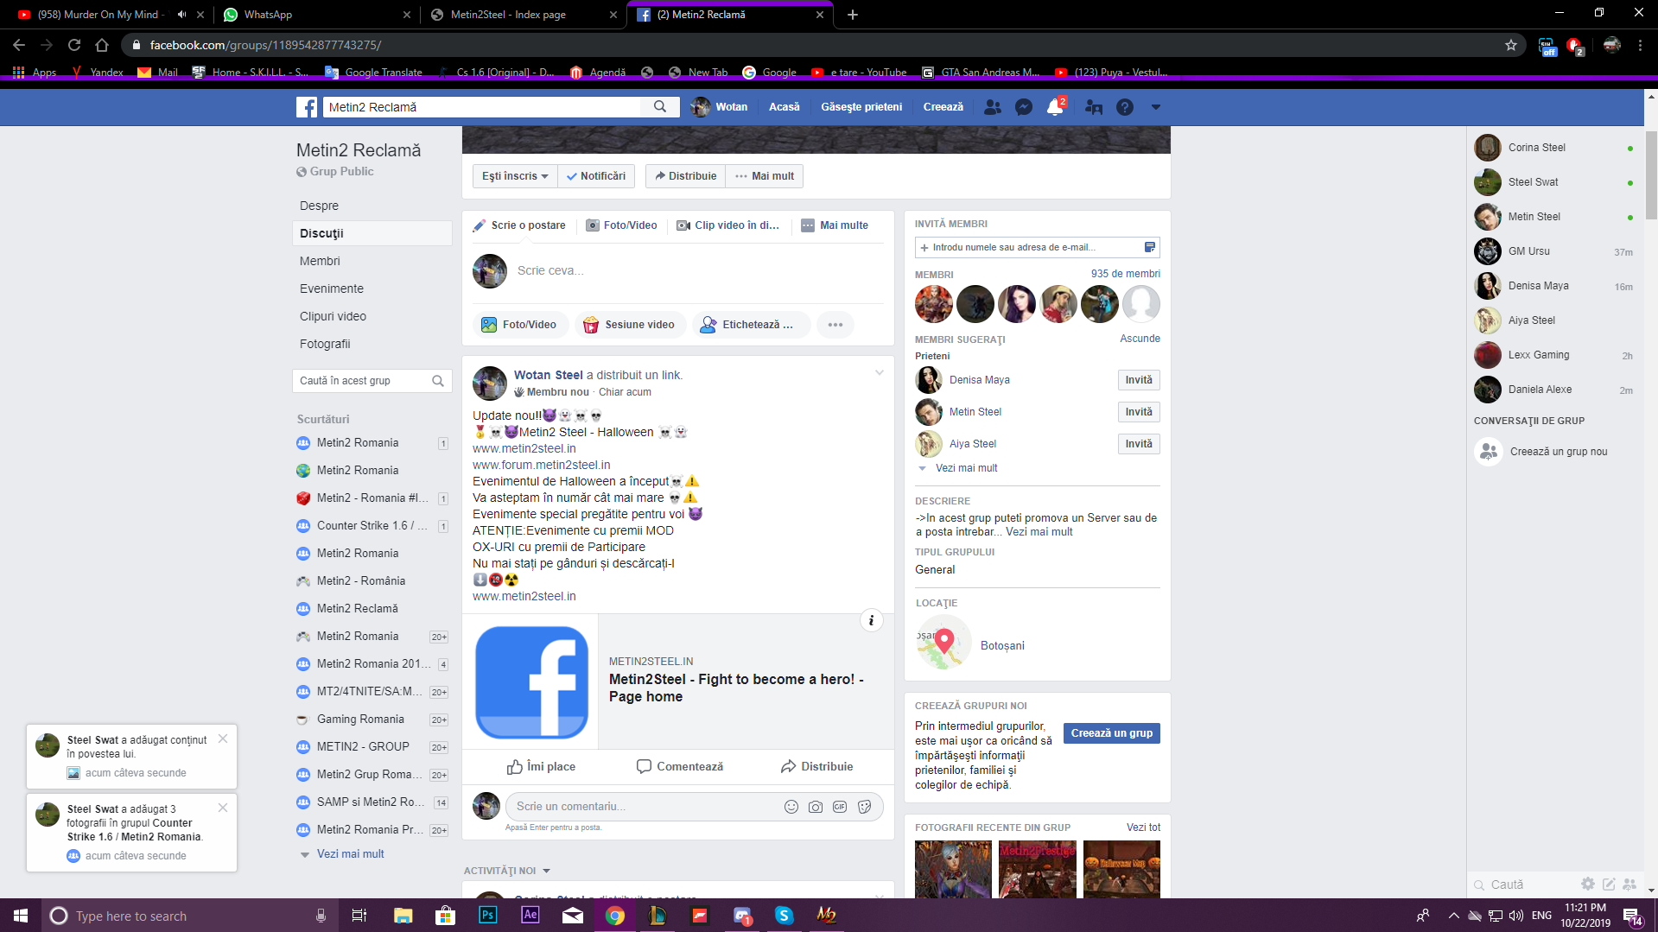Click the emoji icon in comment box
Screen dimensions: 1658x932
[791, 807]
